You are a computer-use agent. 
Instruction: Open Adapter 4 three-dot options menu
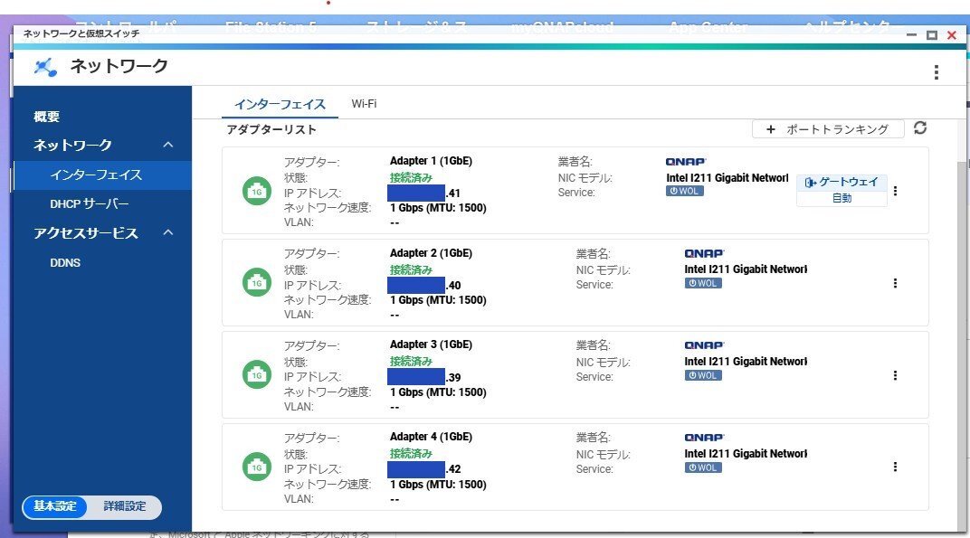point(895,467)
